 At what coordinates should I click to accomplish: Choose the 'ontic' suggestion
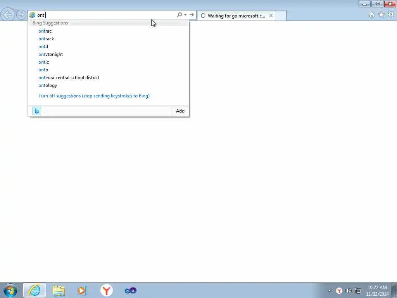109,62
